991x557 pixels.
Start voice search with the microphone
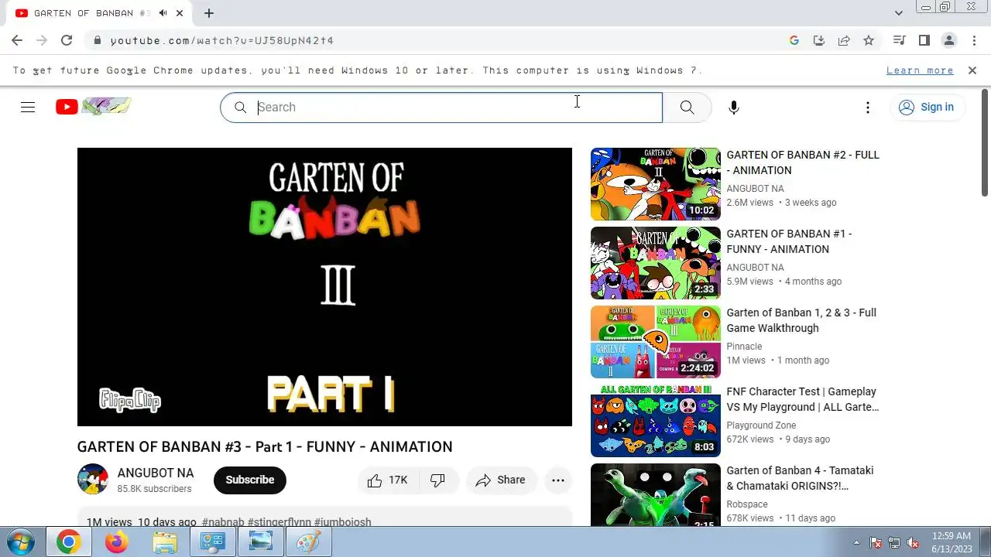[x=734, y=108]
